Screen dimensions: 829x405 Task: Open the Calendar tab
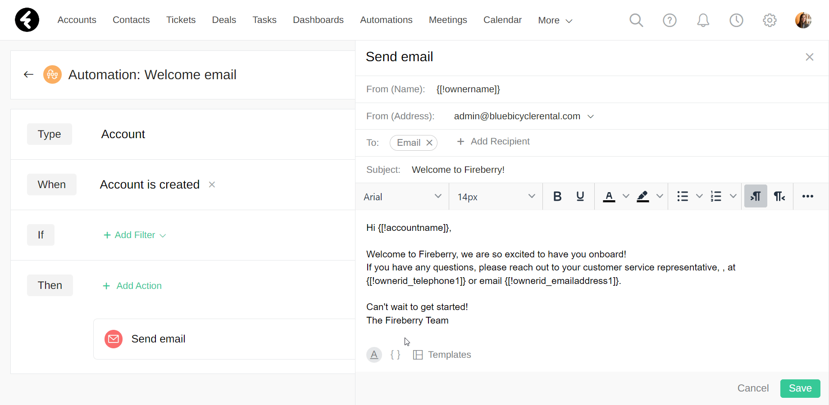coord(502,20)
